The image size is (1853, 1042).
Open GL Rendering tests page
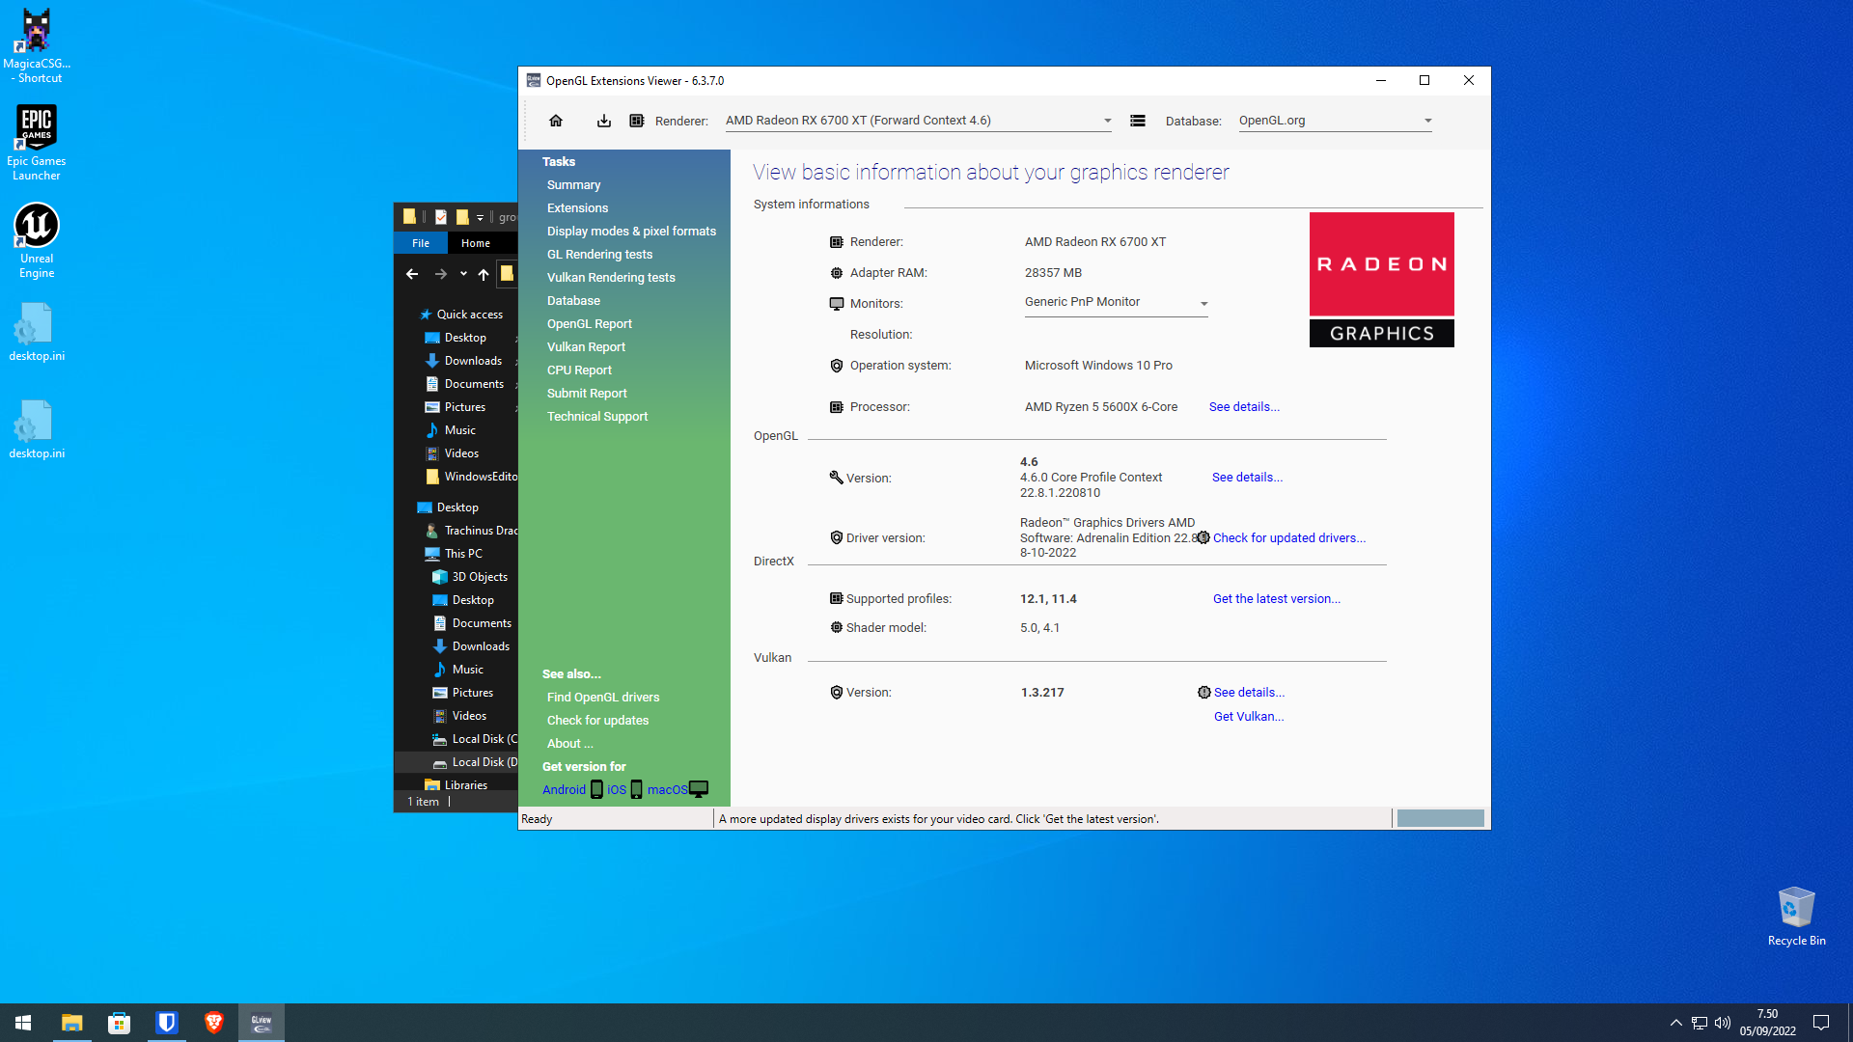point(599,255)
